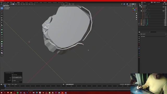Switch to the Sculpting workspace tab
This screenshot has width=167, height=94.
point(26,2)
